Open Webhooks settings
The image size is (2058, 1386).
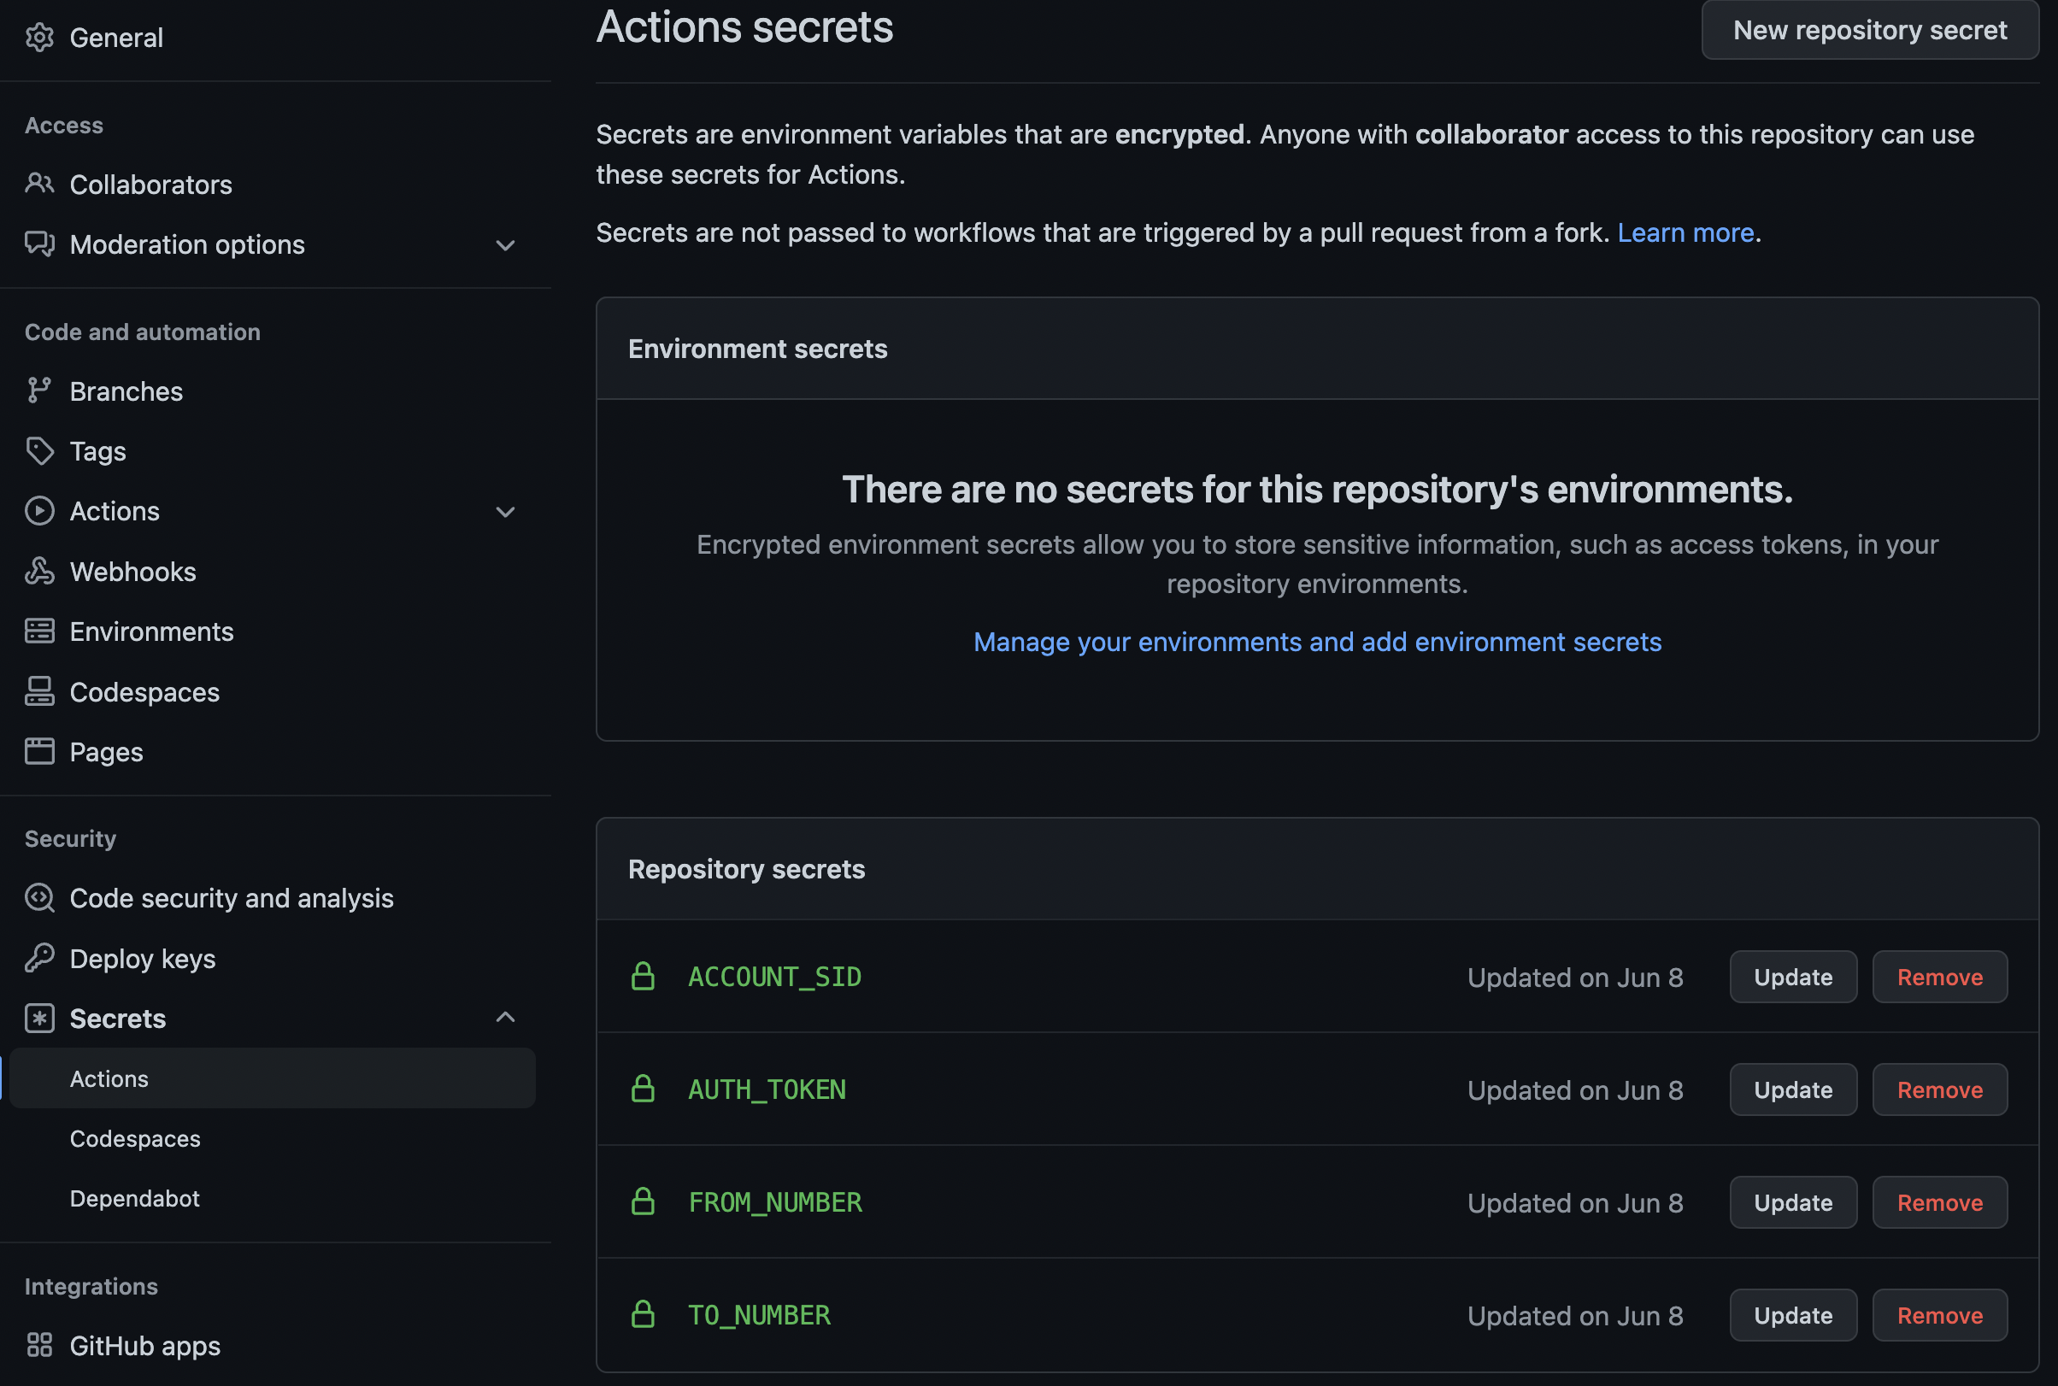(133, 571)
